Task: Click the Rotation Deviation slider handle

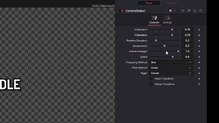Action: (156, 40)
